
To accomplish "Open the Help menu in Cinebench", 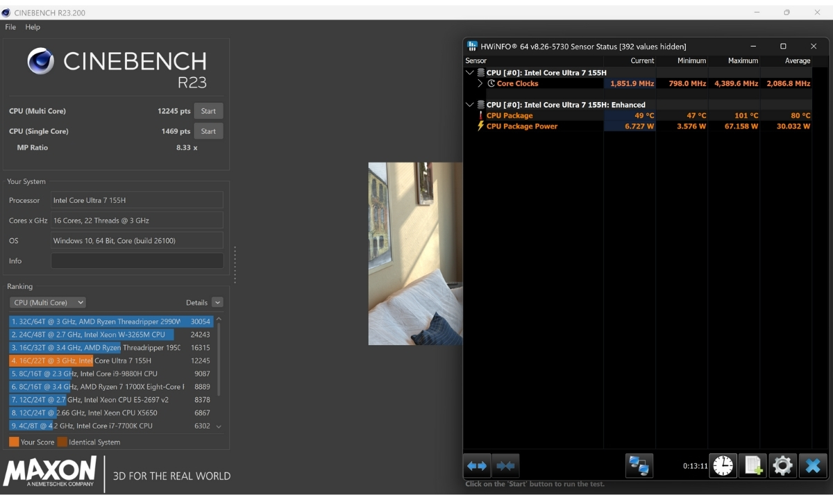I will 33,27.
